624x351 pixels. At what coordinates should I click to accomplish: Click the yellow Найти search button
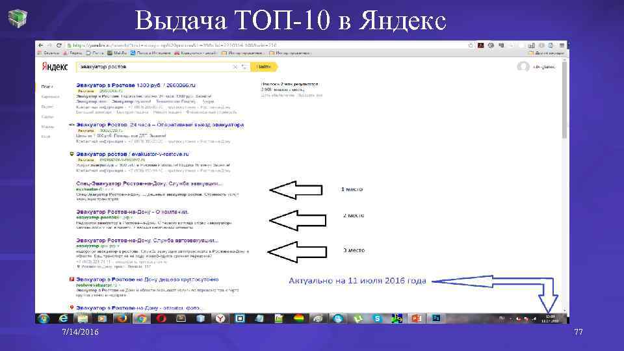[x=263, y=67]
